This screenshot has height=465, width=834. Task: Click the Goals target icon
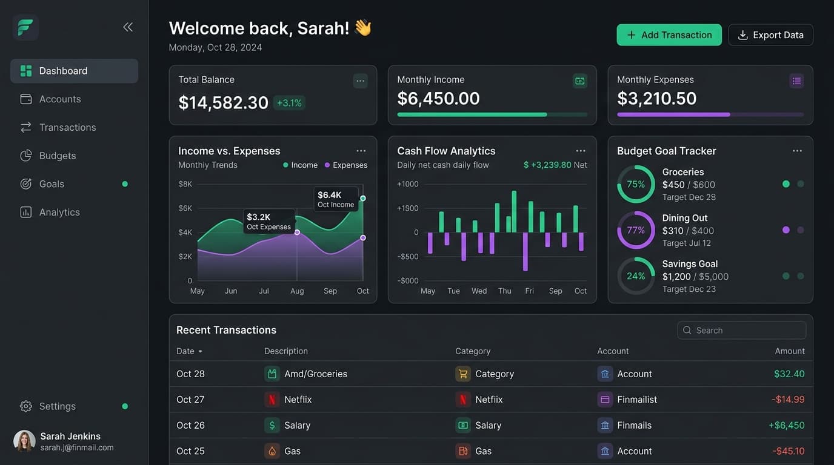[26, 184]
